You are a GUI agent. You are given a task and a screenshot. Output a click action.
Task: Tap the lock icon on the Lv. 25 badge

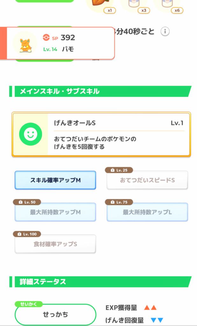click(x=112, y=170)
